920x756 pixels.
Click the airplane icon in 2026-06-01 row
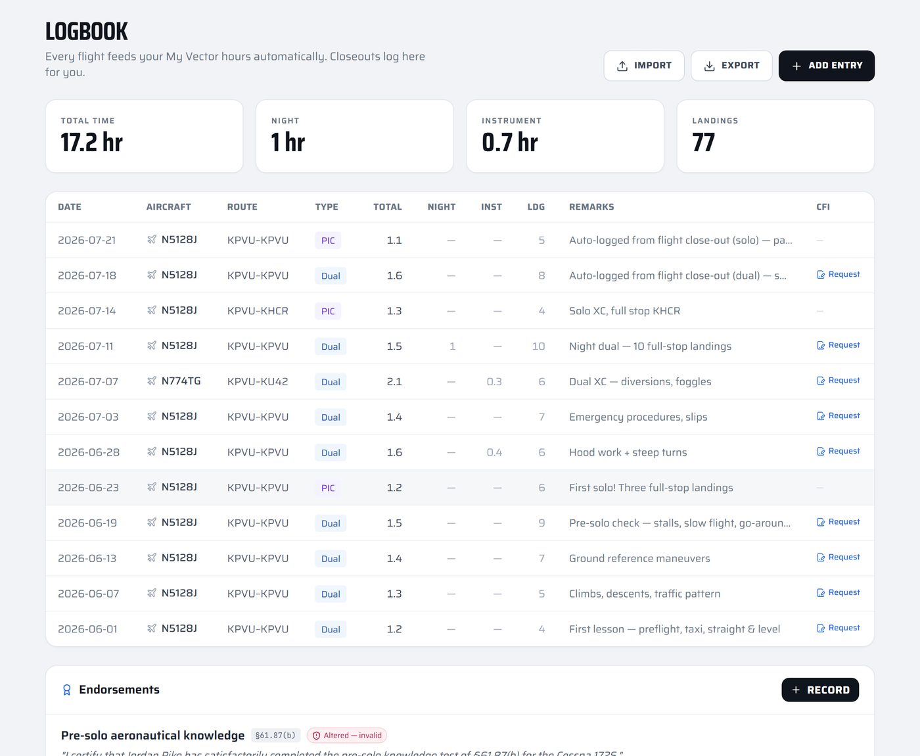[x=152, y=628]
